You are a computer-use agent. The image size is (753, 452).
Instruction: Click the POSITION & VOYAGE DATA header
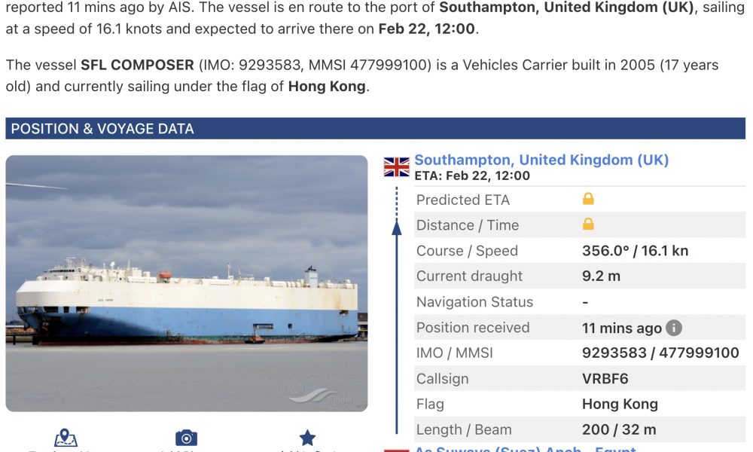tap(376, 129)
